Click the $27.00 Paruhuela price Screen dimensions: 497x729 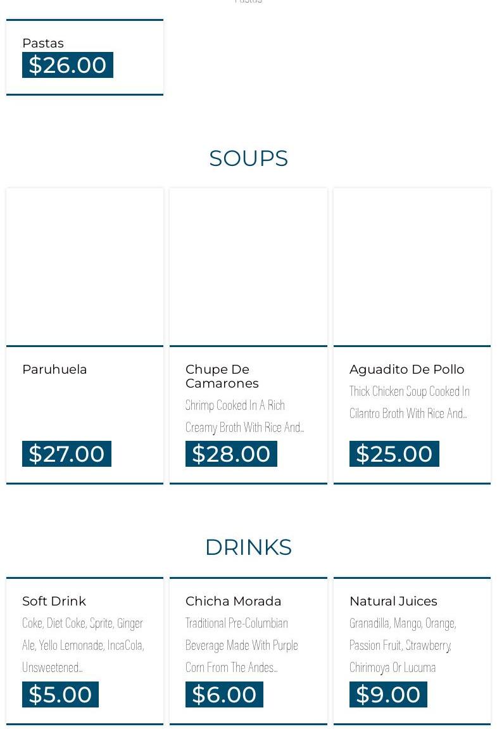[x=66, y=453]
